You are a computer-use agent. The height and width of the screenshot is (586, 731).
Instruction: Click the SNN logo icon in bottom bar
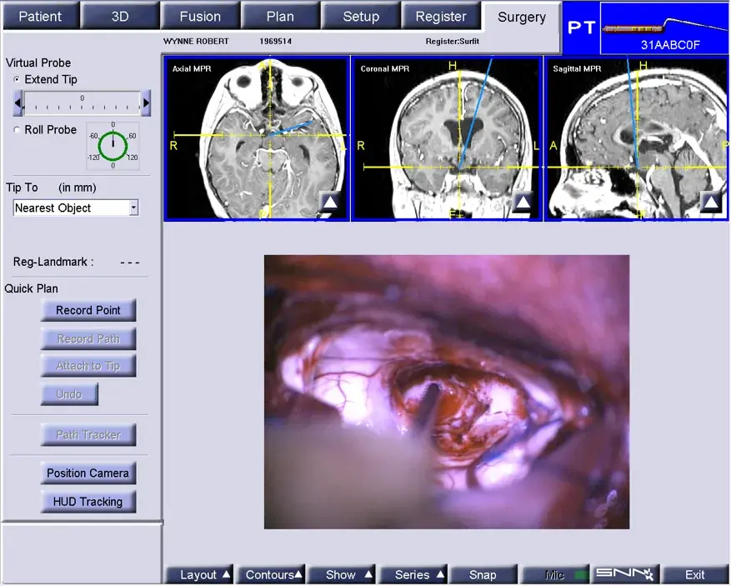(624, 574)
